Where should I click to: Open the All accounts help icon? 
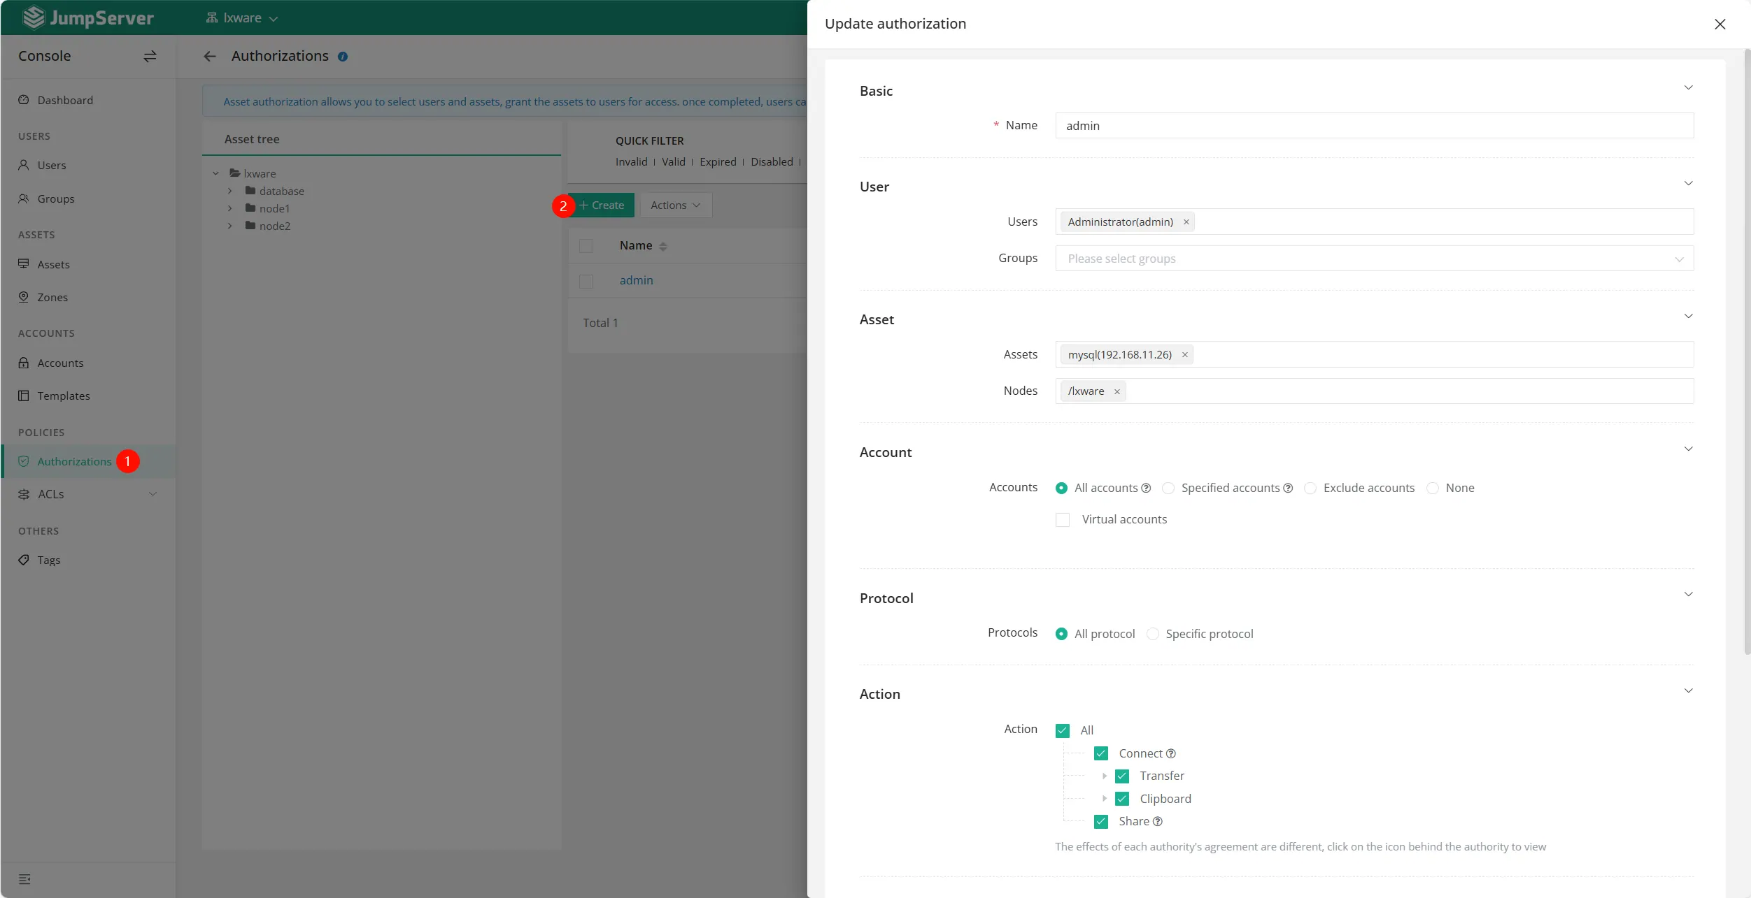click(1146, 488)
